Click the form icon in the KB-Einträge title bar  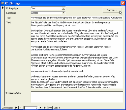click(3, 3)
